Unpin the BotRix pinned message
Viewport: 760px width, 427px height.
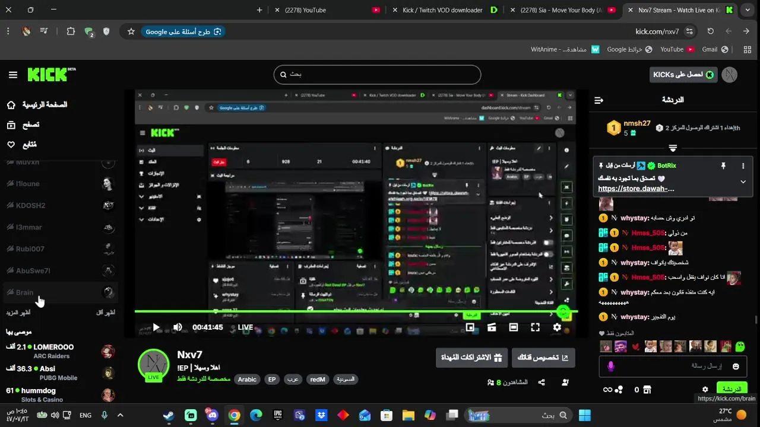point(723,166)
